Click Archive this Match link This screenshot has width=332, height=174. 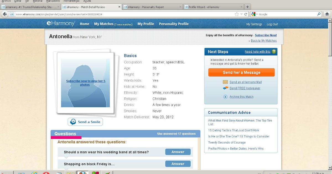[241, 97]
